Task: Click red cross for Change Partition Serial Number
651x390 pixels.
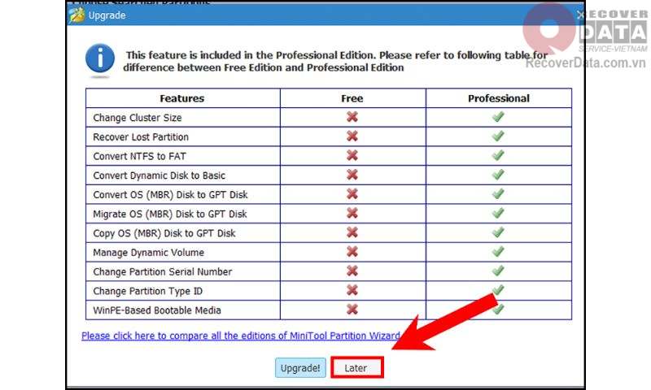Action: click(352, 271)
